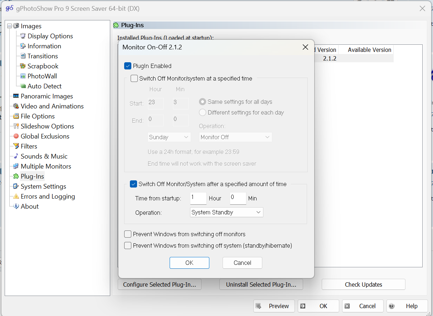Click the Plug-Ins header puzzle icon
Image resolution: width=433 pixels, height=316 pixels.
click(116, 25)
